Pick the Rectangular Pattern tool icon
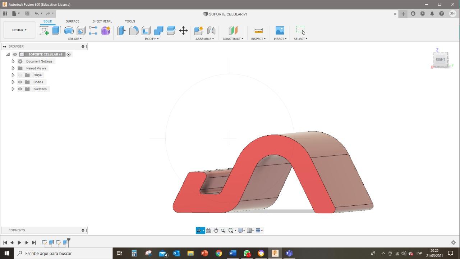Viewport: 460px width, 259px height. click(x=93, y=31)
